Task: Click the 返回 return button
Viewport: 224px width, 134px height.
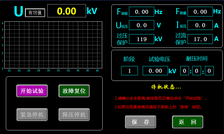Action: pyautogui.click(x=188, y=122)
